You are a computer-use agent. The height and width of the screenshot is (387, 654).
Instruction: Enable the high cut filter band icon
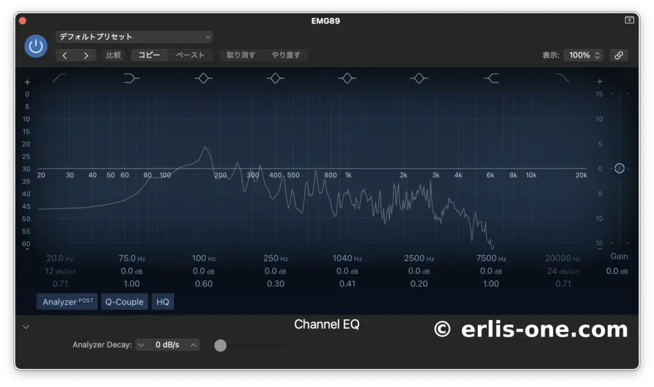tap(563, 78)
